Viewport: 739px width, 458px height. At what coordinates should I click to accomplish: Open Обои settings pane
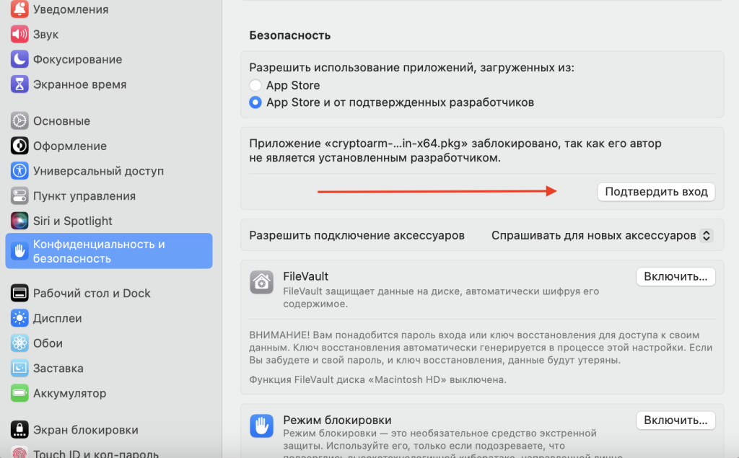[x=109, y=343]
